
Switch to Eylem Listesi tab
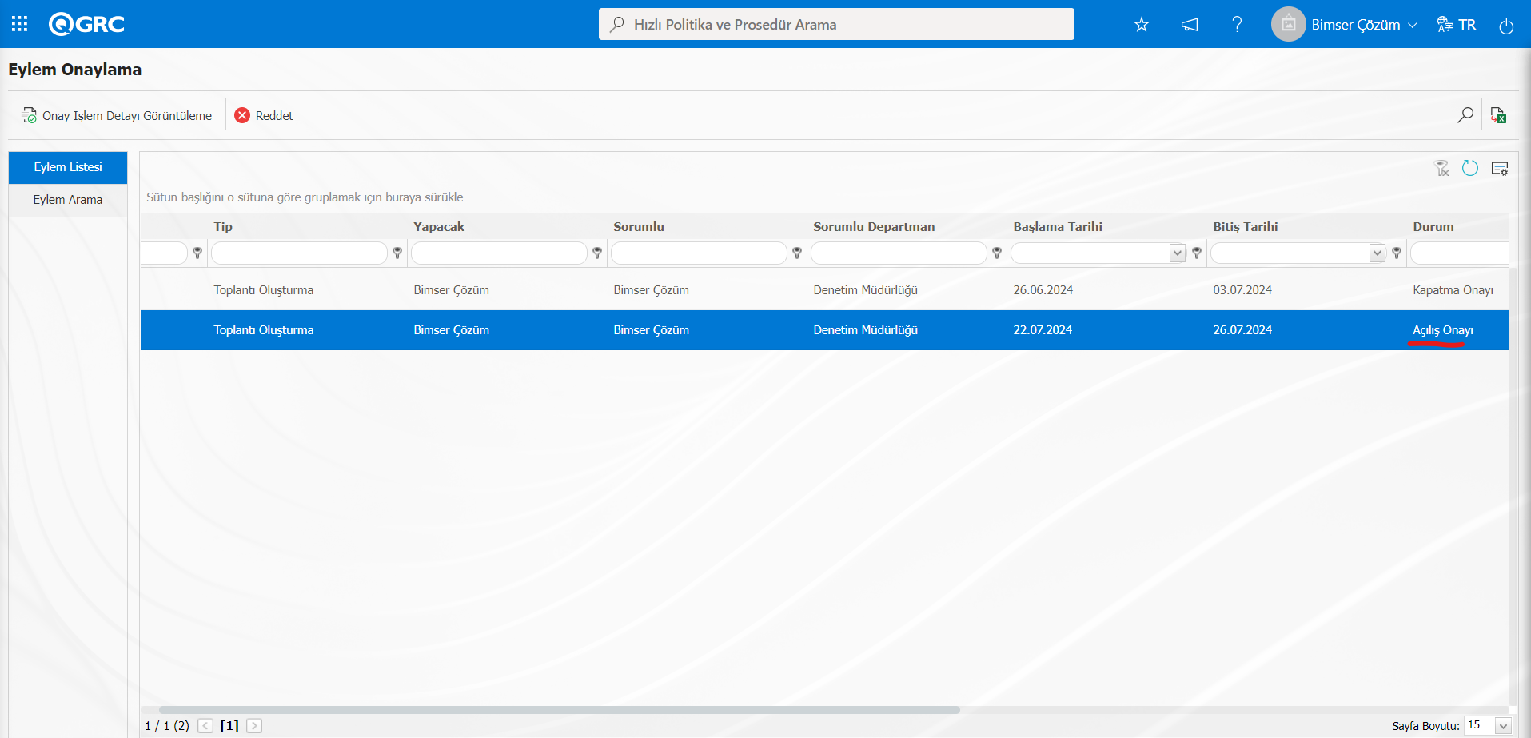pyautogui.click(x=68, y=167)
